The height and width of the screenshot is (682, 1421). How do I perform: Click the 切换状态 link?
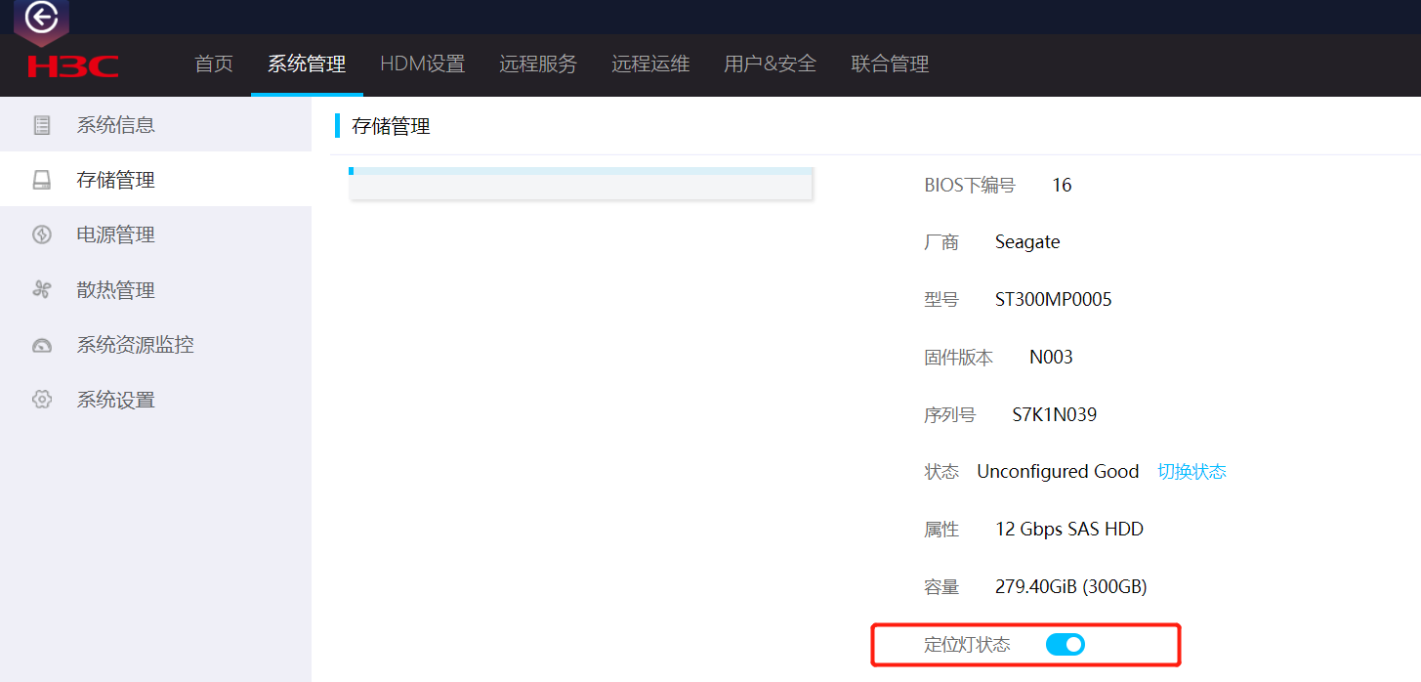point(1191,472)
